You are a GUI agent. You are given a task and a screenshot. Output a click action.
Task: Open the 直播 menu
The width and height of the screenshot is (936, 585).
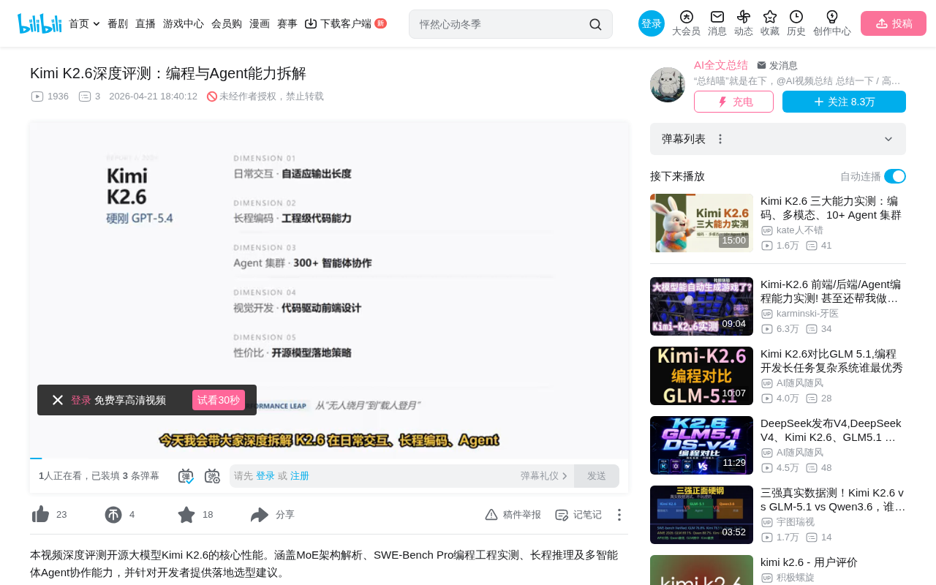point(146,23)
